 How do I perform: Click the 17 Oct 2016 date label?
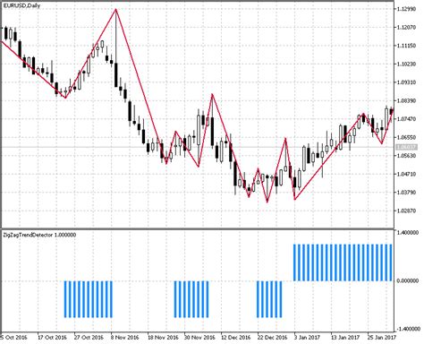click(x=52, y=338)
